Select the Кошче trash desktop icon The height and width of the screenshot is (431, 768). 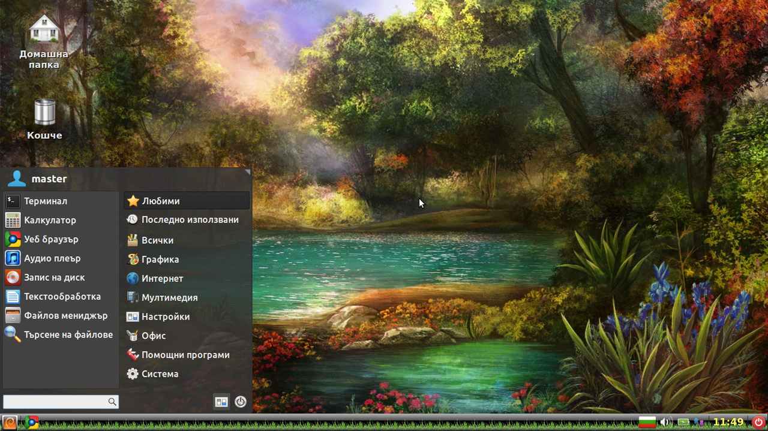pos(44,119)
